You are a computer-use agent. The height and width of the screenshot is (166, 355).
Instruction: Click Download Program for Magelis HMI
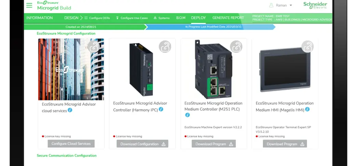point(285,144)
